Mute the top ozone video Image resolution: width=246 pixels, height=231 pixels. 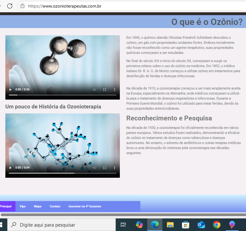(x=94, y=90)
